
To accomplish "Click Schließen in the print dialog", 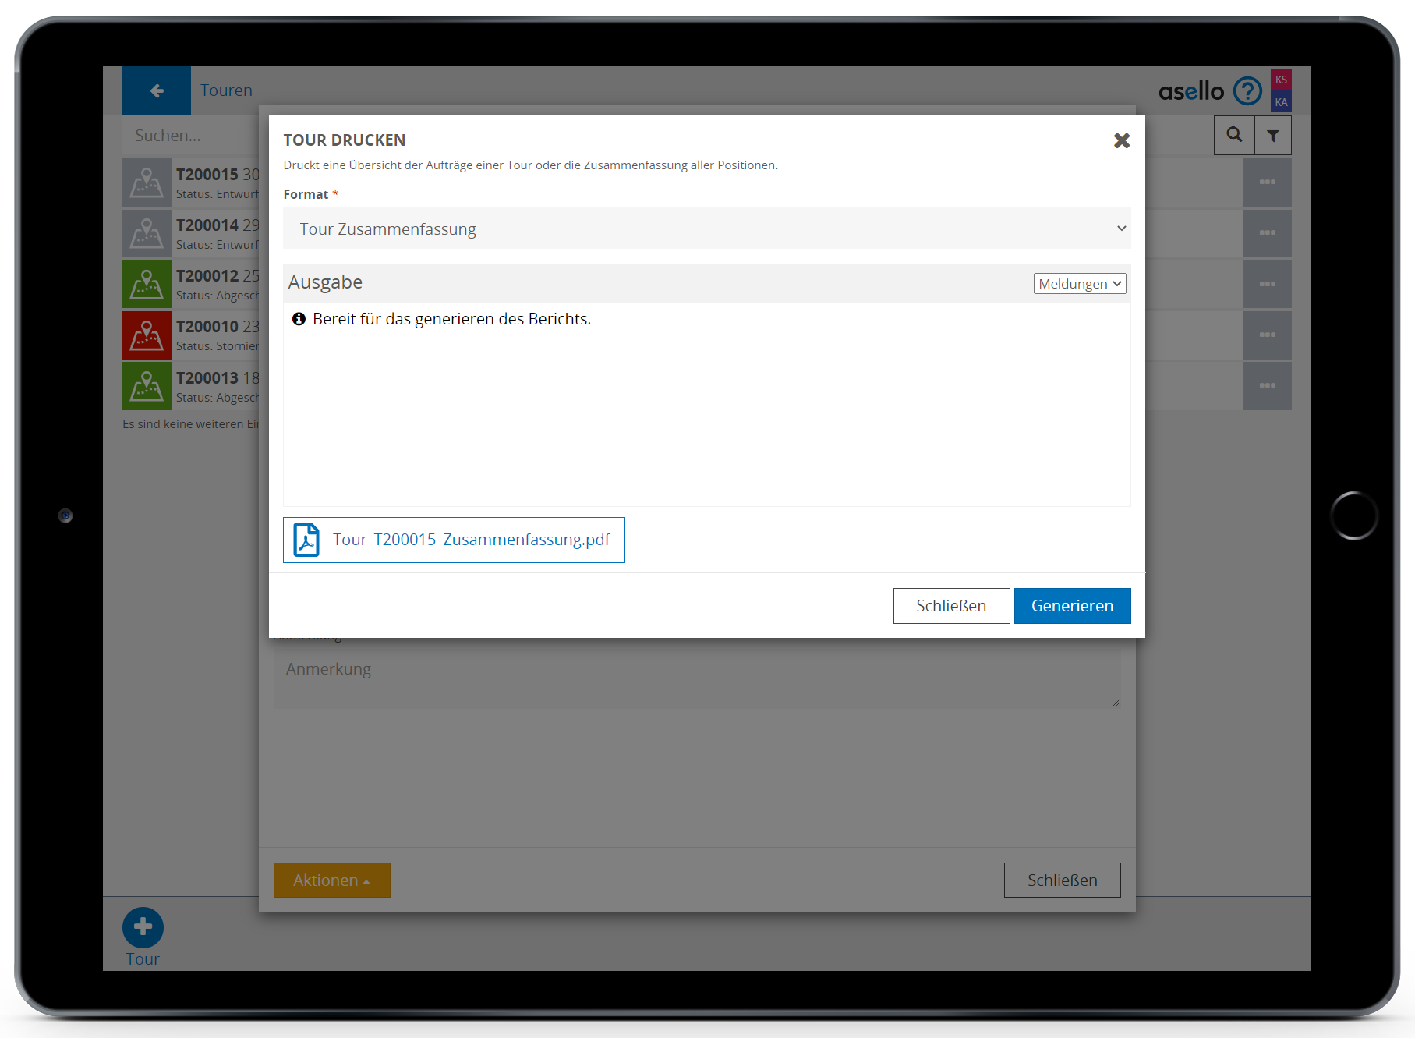I will pos(950,606).
